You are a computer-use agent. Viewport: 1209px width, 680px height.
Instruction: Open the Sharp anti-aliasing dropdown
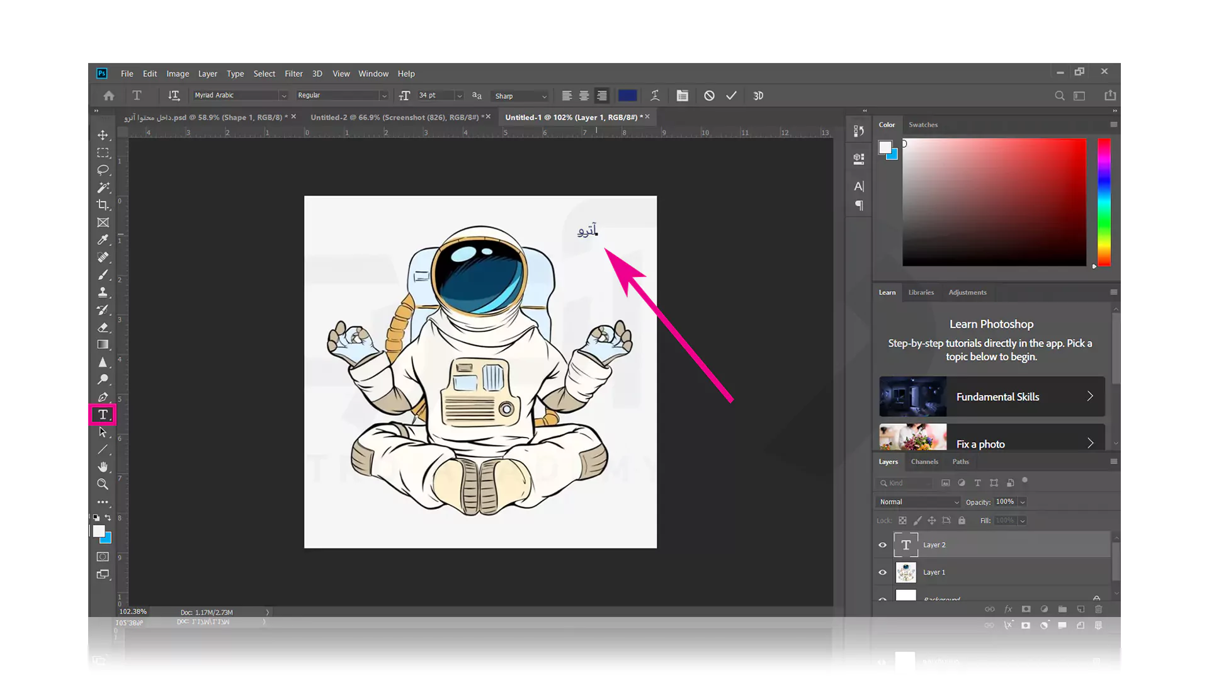pos(520,96)
